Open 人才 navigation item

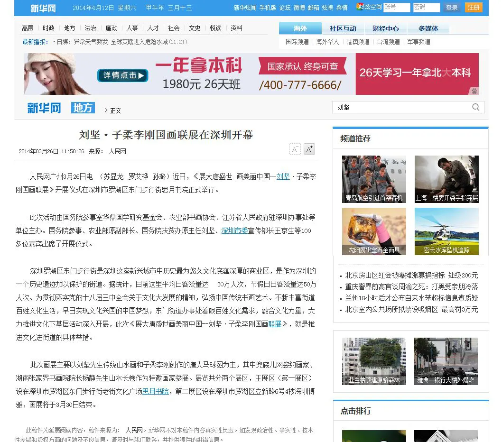(x=153, y=28)
